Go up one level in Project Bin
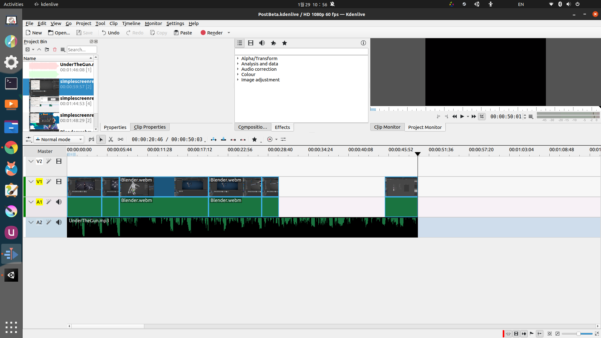This screenshot has height=338, width=601. 39,49
